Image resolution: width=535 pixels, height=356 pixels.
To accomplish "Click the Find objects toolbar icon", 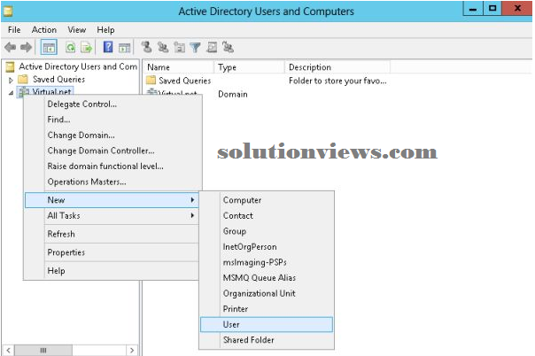I will (212, 47).
